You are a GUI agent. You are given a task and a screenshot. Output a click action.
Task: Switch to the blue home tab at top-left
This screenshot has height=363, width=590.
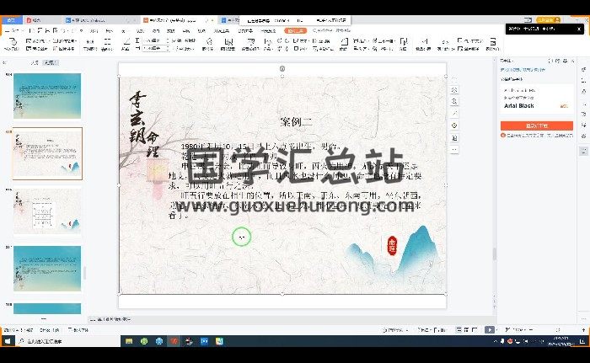coord(10,19)
